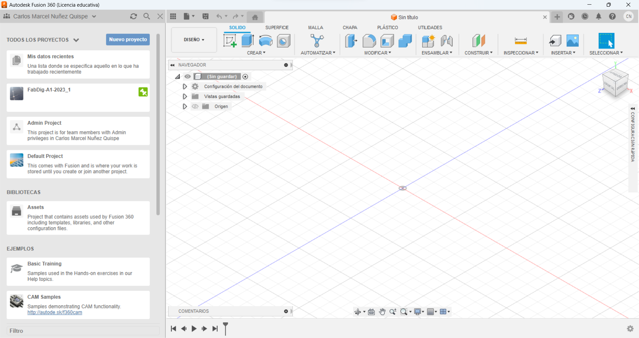Switch to the MALLA tab
The image size is (639, 338).
316,28
